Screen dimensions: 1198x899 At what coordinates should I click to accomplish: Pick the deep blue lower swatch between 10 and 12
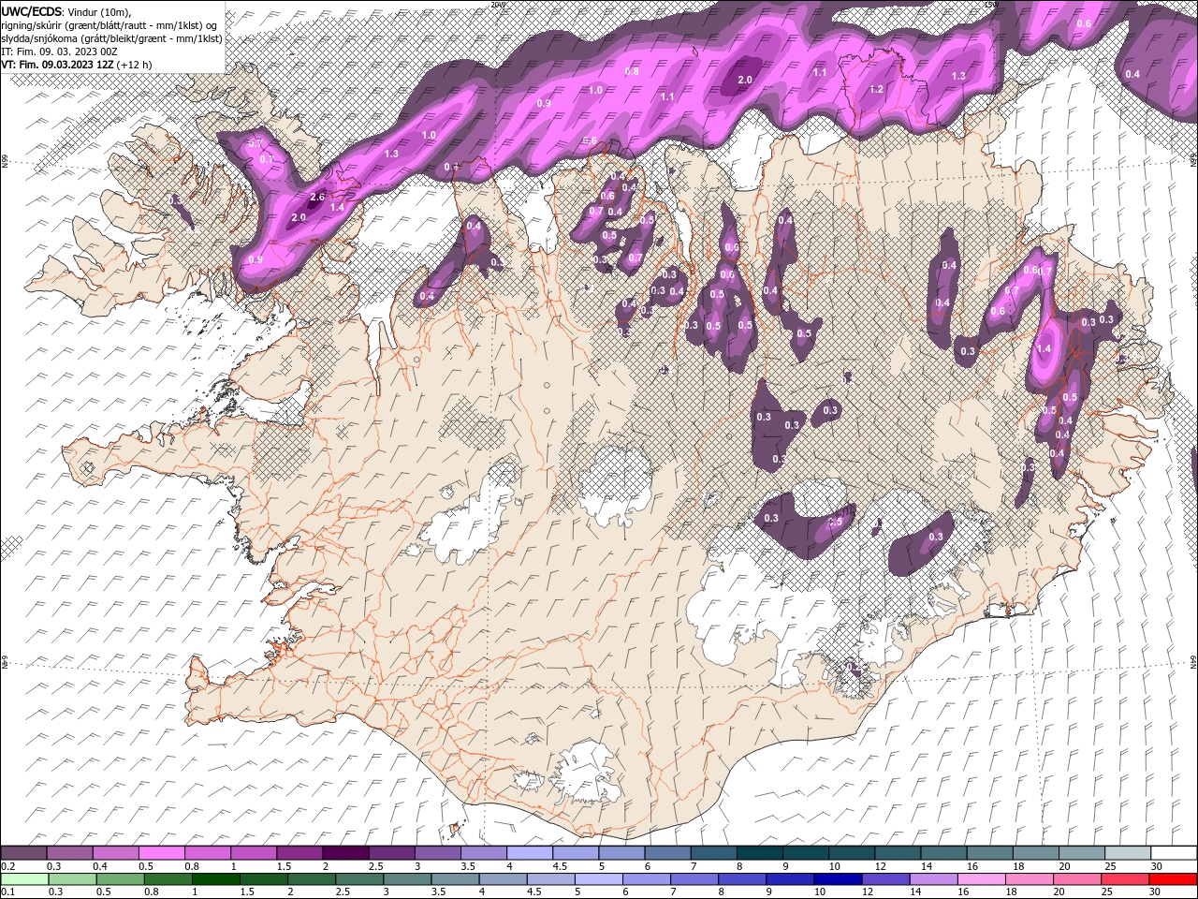click(838, 878)
